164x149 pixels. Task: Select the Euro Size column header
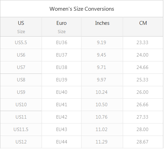62,27
